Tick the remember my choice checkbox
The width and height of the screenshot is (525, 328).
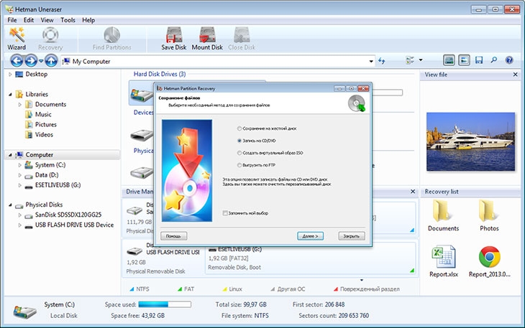point(225,213)
